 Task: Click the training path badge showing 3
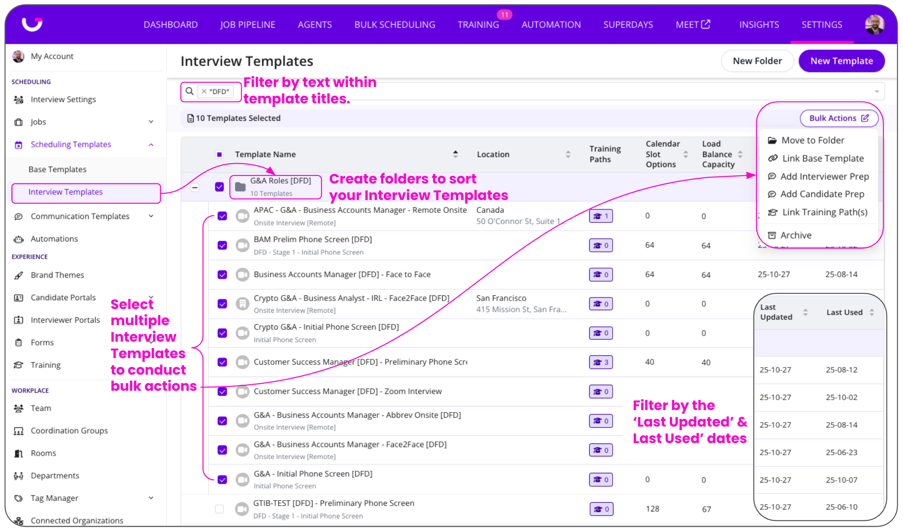click(x=601, y=362)
